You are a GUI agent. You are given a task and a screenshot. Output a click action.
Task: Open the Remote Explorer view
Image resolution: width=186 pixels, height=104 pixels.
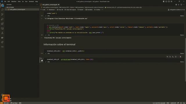2,28
